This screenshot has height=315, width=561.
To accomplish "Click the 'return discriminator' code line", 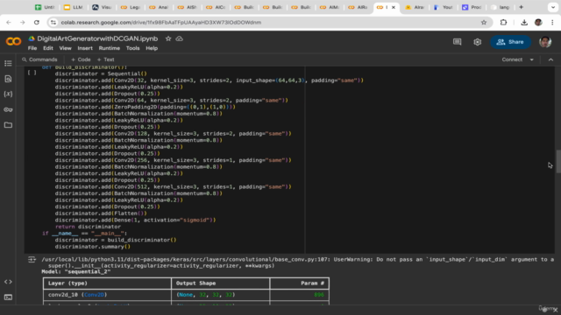I will (x=88, y=227).
